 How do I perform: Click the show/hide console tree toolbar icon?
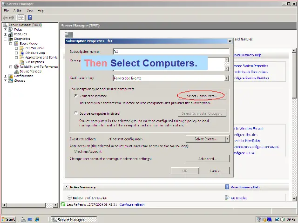point(21,18)
